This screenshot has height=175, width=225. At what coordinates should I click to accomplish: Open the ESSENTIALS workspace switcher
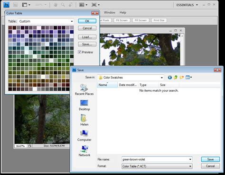click(x=187, y=5)
